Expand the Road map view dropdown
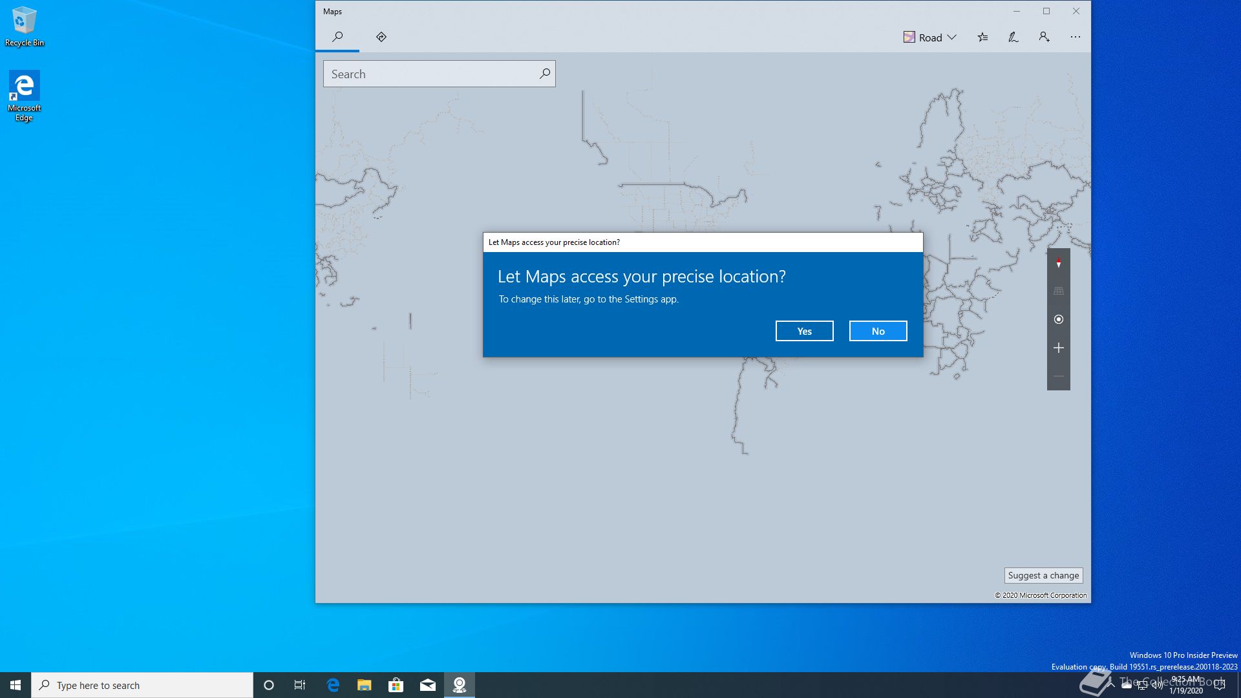The height and width of the screenshot is (698, 1241). (929, 37)
